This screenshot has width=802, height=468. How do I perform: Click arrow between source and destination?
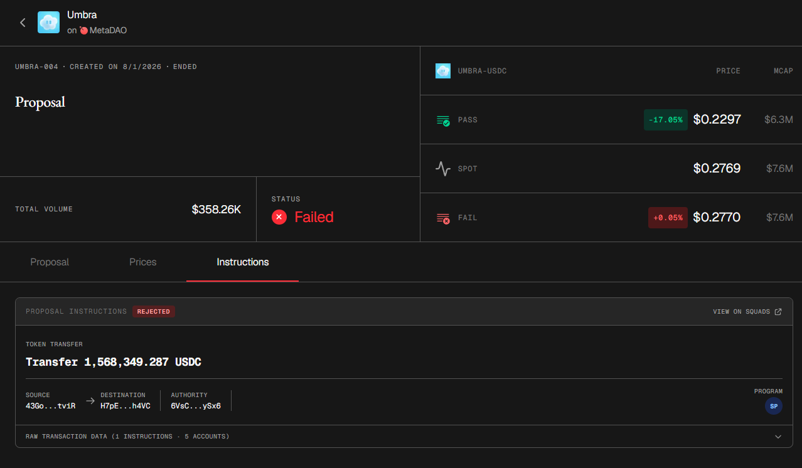click(x=90, y=400)
